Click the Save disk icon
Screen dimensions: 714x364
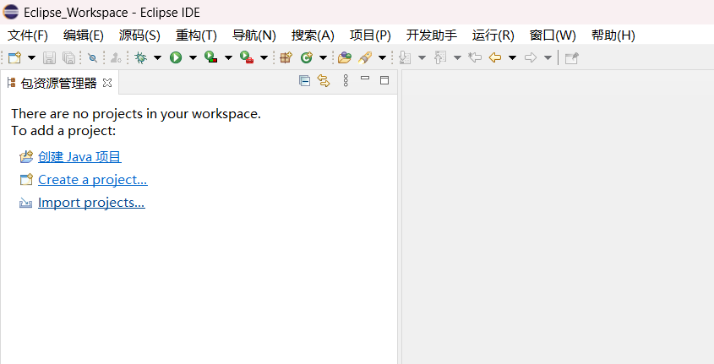point(49,57)
